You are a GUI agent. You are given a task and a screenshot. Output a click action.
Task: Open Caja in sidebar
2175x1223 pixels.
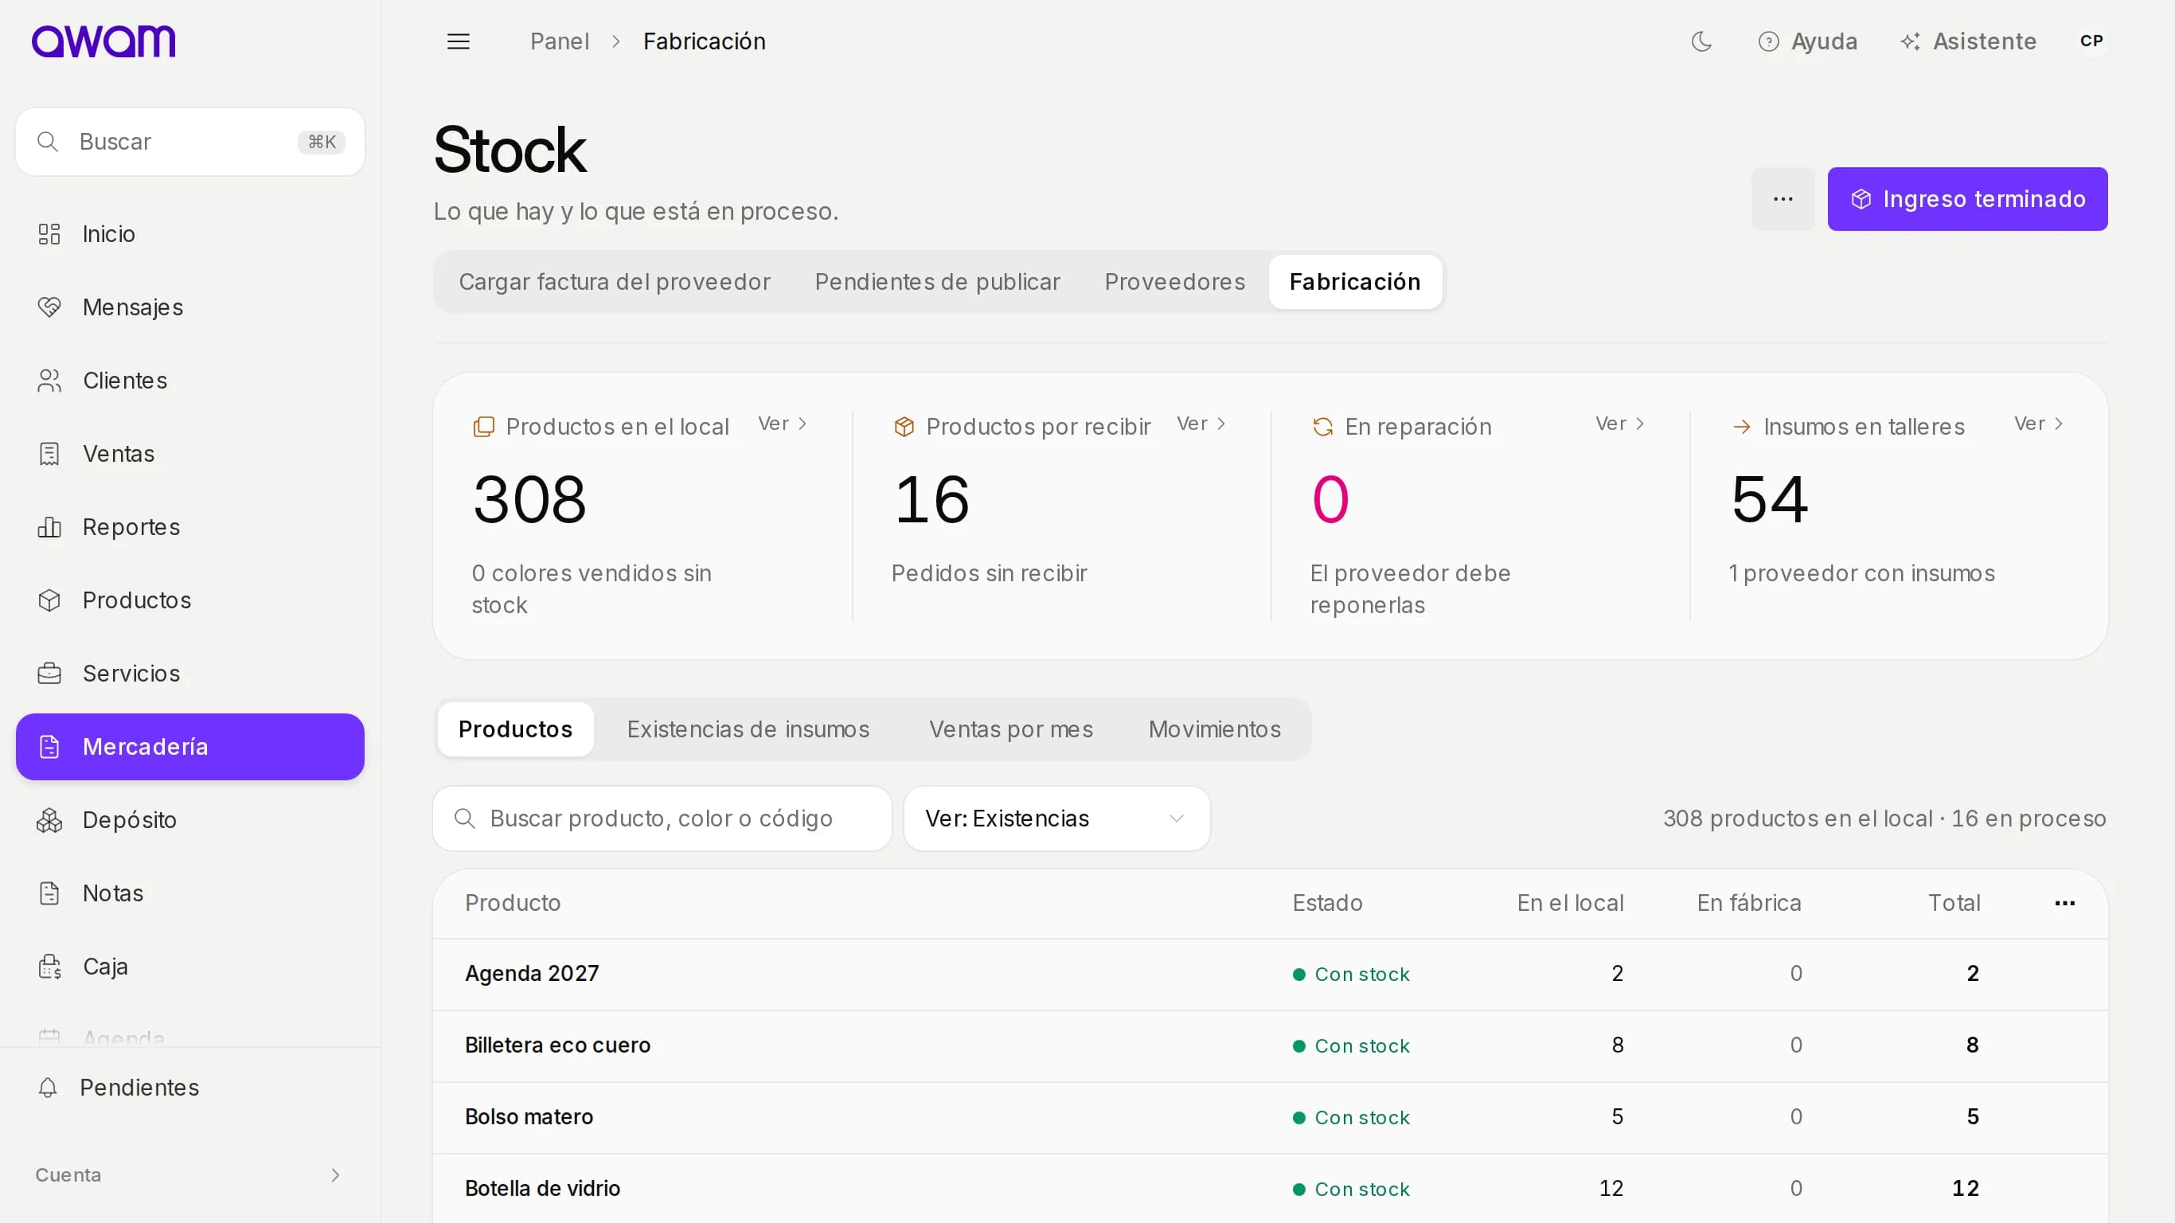pos(190,967)
